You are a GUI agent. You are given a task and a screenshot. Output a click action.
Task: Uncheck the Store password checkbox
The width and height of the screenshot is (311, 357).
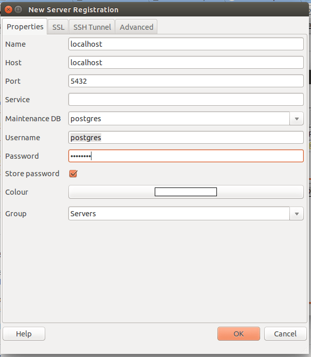click(73, 174)
